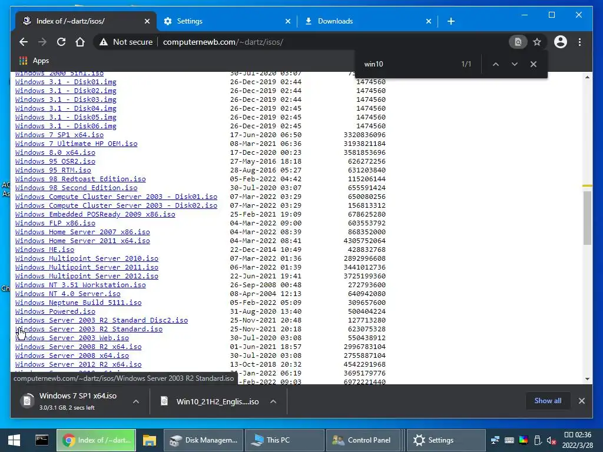This screenshot has height=452, width=603.
Task: Open link Windows 8.0 x64.iso
Action: (55, 152)
